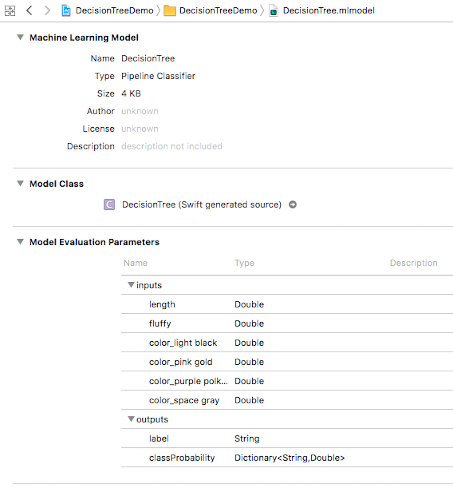The image size is (453, 492).
Task: Select DecisionTreeDemo project in breadcrumb
Action: [114, 11]
